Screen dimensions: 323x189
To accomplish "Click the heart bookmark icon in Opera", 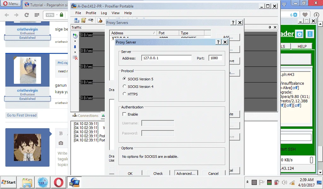I will click(305, 15).
